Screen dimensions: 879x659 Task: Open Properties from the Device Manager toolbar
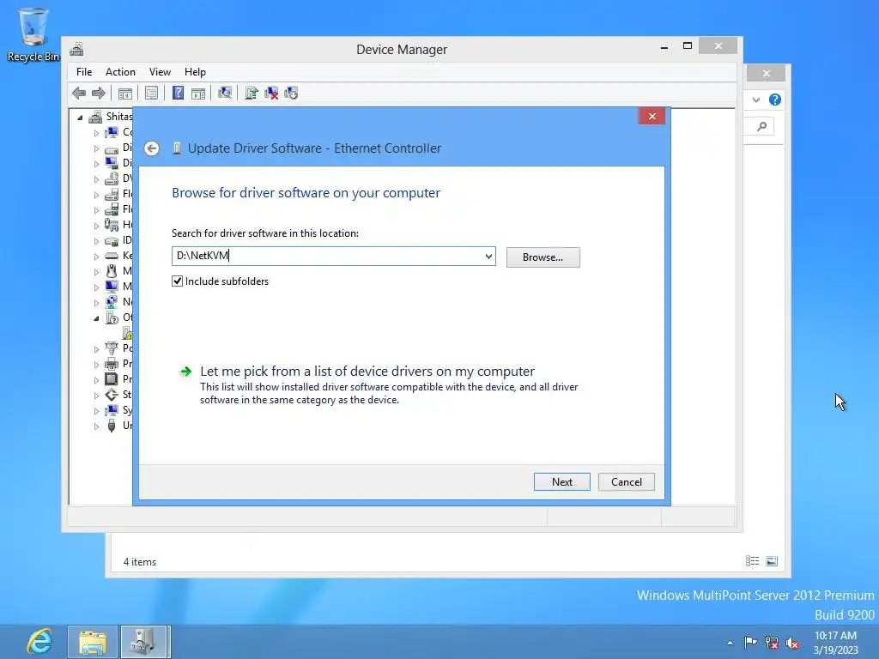click(151, 93)
